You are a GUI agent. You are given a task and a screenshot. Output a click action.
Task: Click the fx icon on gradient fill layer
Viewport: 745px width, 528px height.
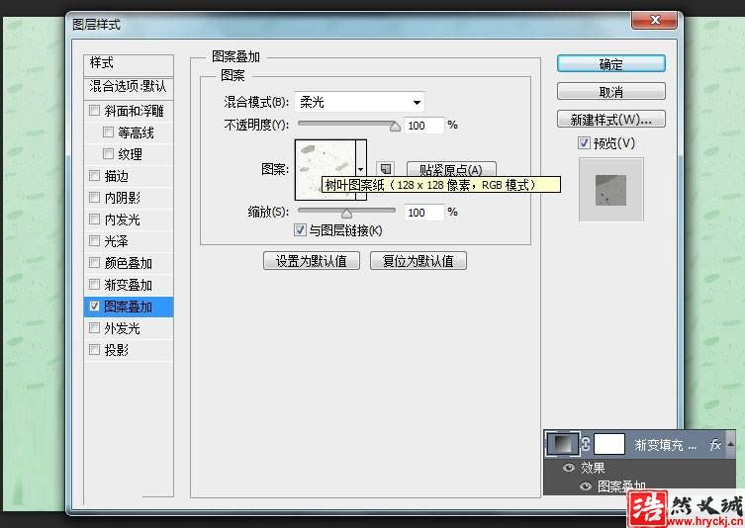[714, 444]
